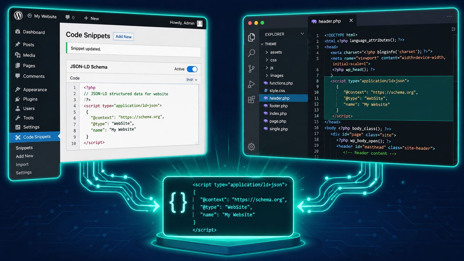The width and height of the screenshot is (464, 261).
Task: Click the WordPress logo icon
Action: [18, 15]
